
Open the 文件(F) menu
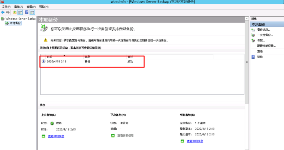coord(6,6)
